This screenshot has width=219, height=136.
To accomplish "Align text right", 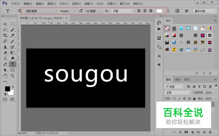I will pyautogui.click(x=151, y=11).
